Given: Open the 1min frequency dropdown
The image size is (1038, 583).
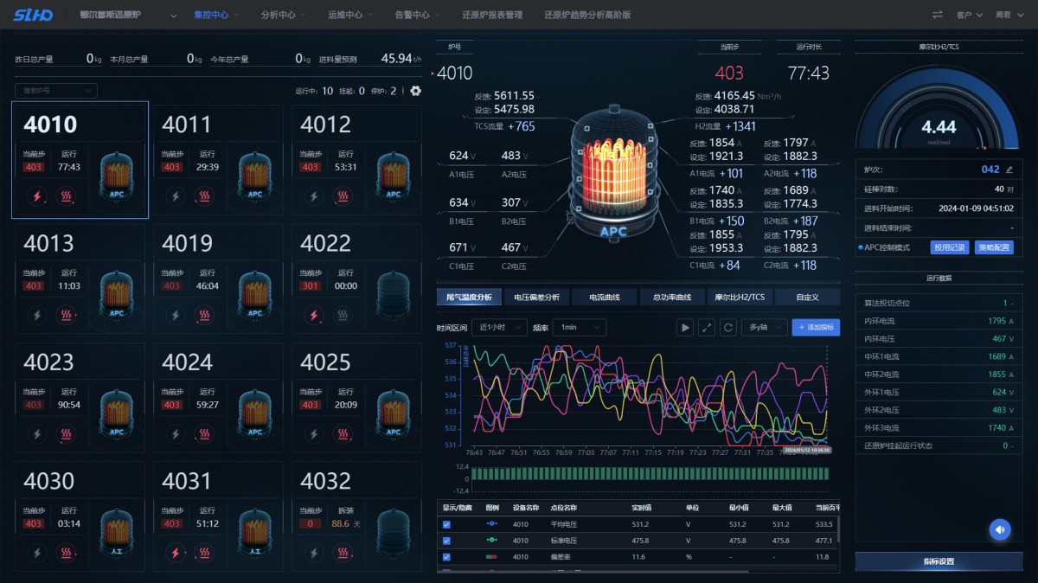Looking at the screenshot, I should click(x=580, y=328).
